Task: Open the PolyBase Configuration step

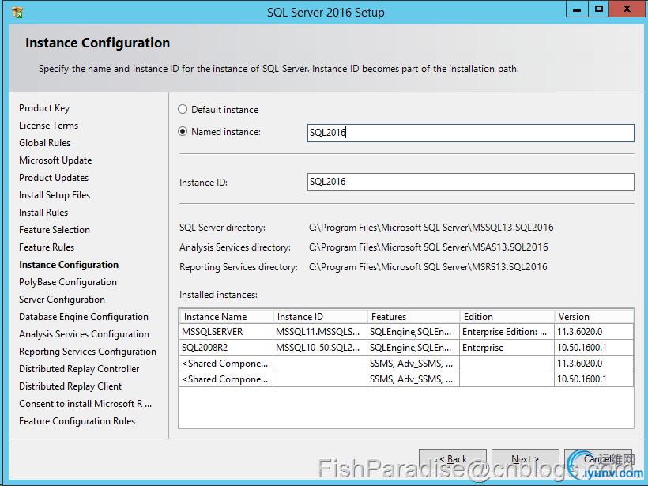Action: point(68,282)
